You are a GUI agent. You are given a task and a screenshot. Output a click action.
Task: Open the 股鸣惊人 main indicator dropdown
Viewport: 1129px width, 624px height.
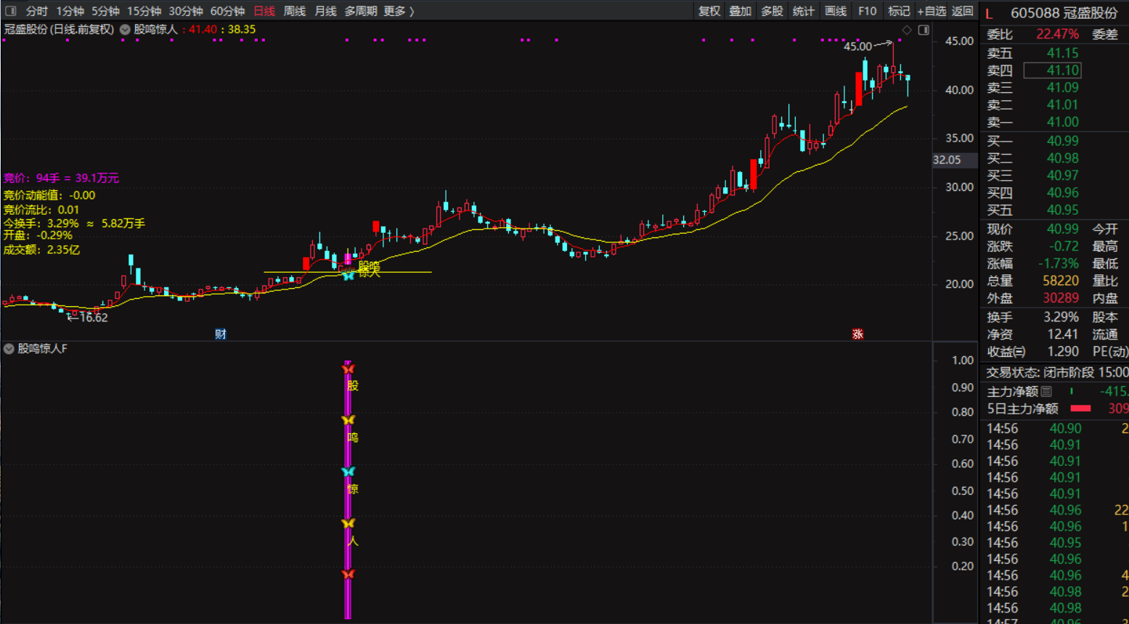point(125,30)
